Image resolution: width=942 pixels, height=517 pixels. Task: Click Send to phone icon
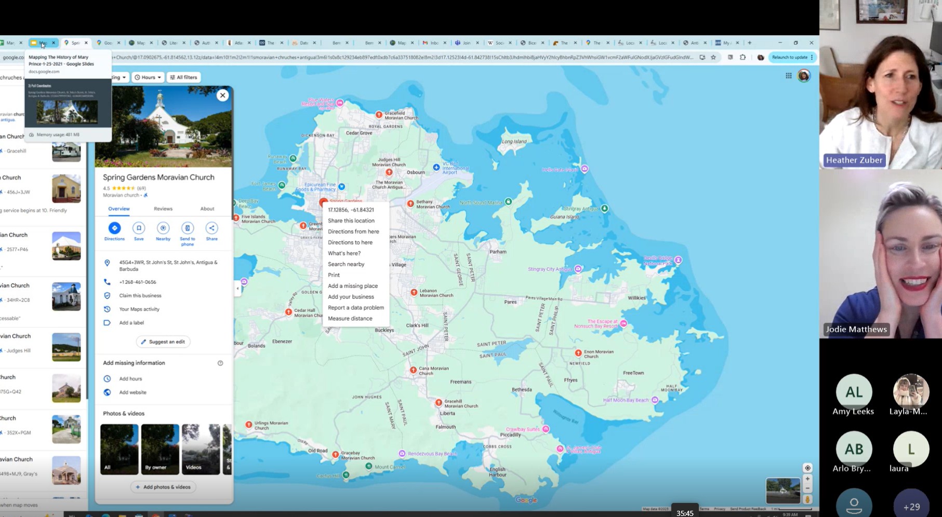[x=188, y=228]
